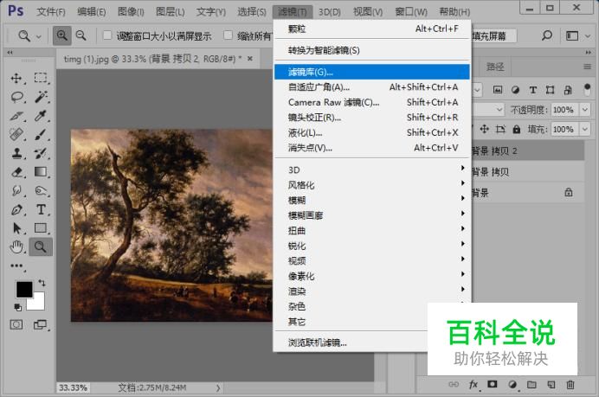599x397 pixels.
Task: Toggle smart object filter icon
Action: [568, 90]
